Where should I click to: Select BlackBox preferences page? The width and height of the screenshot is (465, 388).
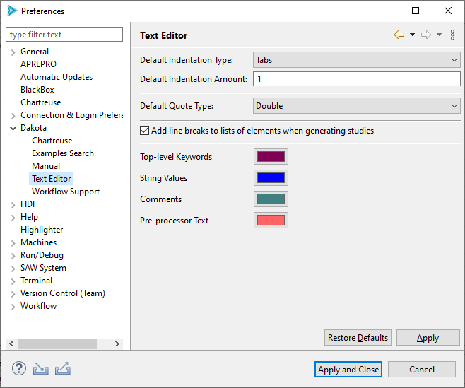[x=37, y=90]
